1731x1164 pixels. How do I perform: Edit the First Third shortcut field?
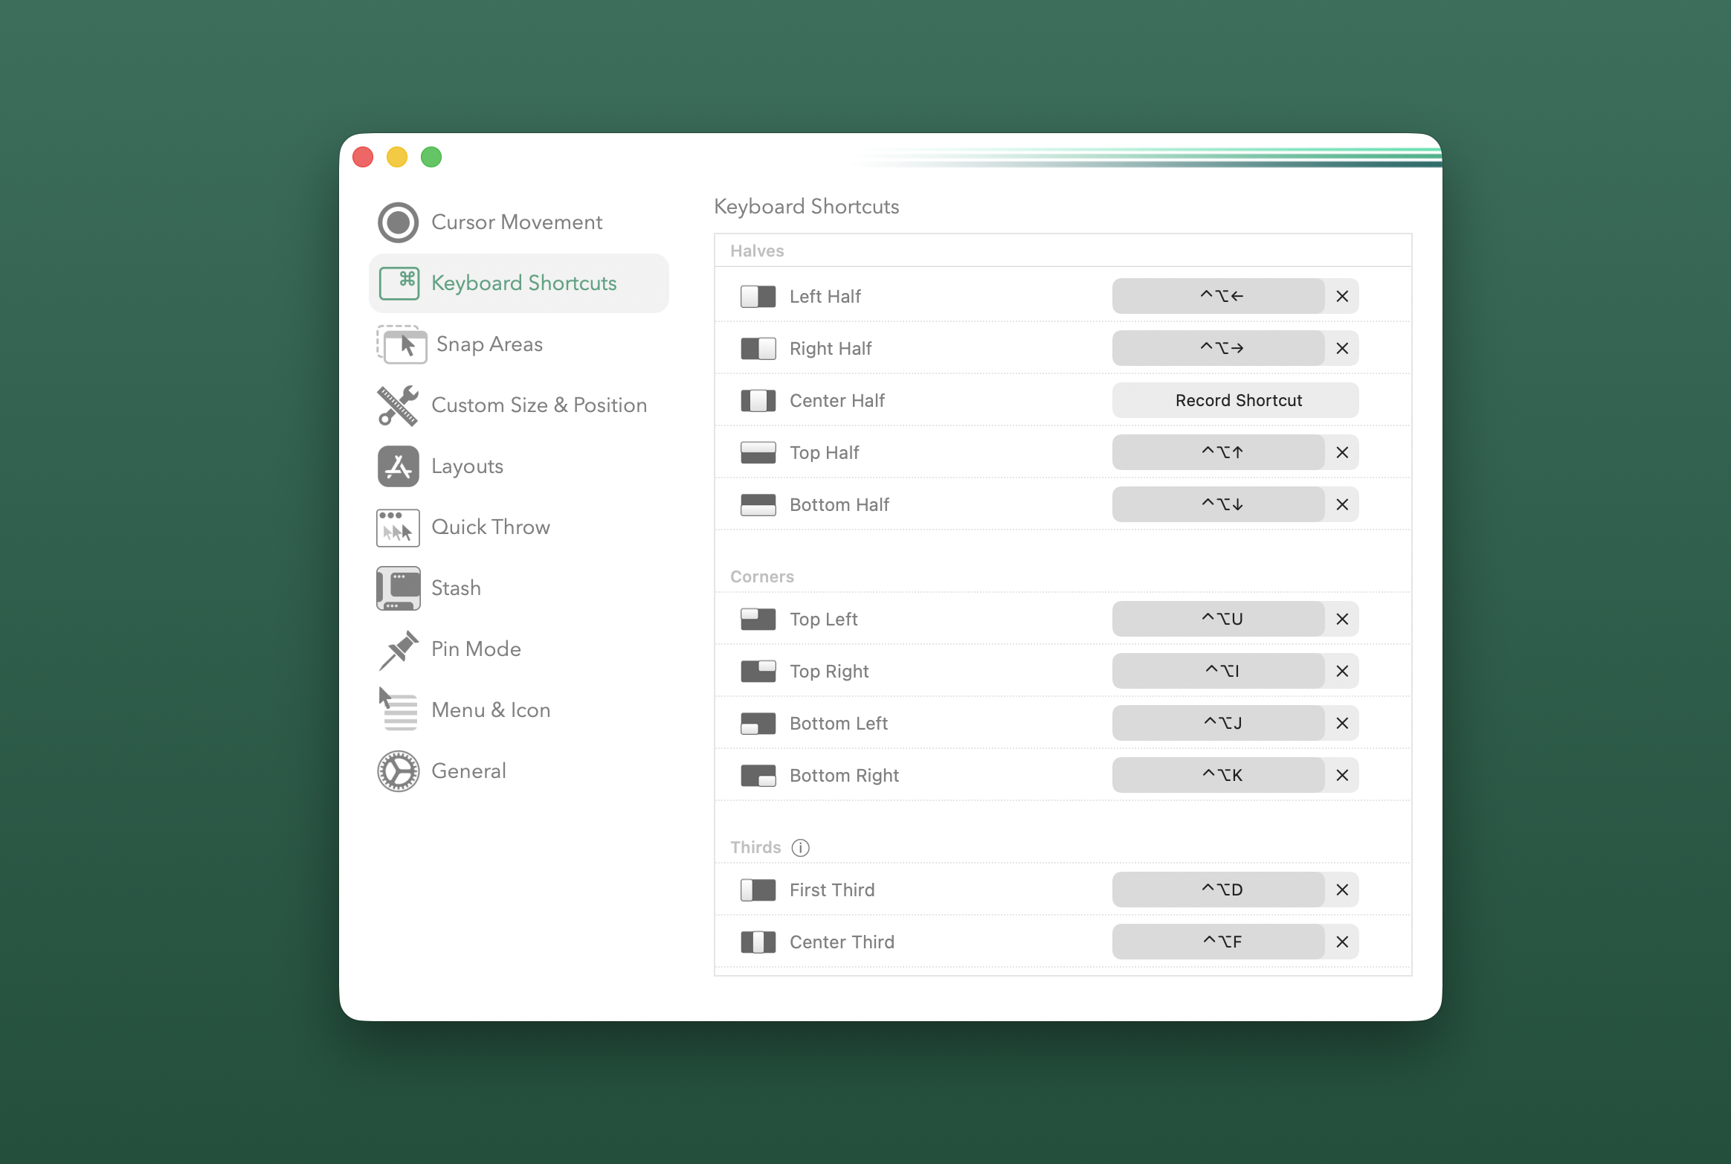tap(1218, 890)
